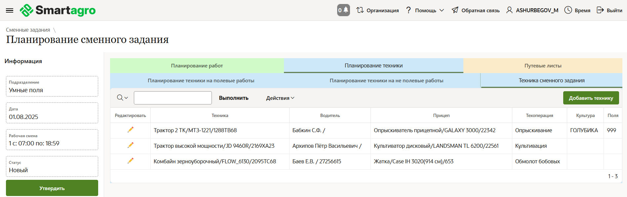Viewport: 627px width, 197px height.
Task: Open the Действия actions dropdown
Action: (280, 98)
